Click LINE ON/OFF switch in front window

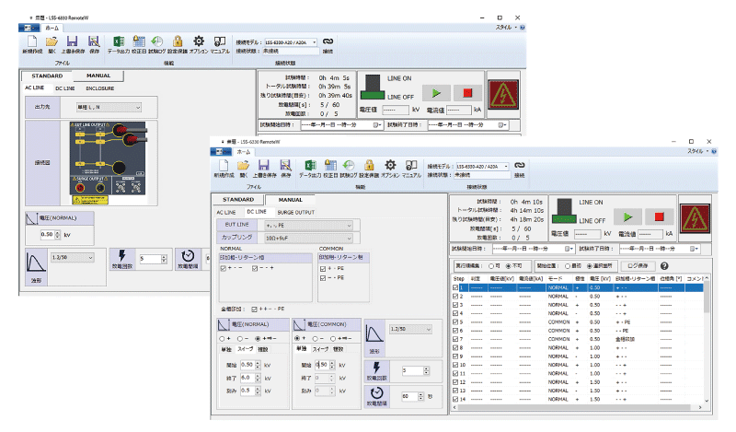click(x=564, y=211)
